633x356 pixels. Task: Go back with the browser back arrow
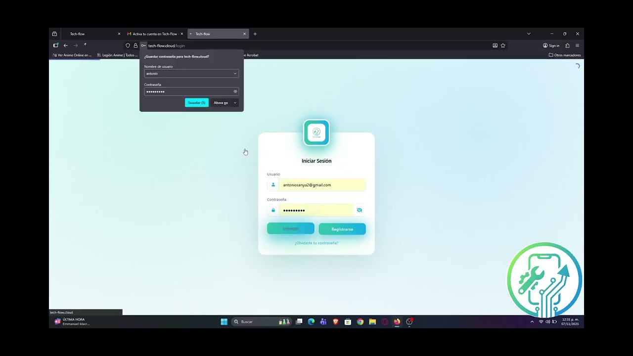point(66,45)
